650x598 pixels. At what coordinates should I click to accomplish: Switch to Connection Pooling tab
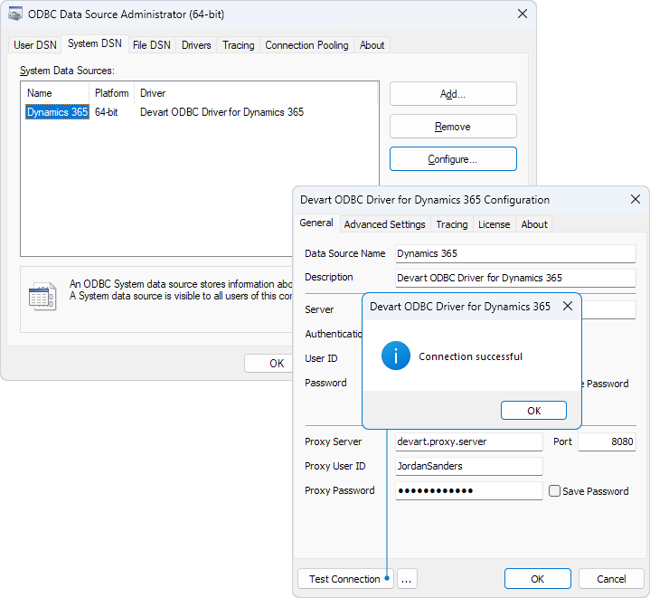pyautogui.click(x=306, y=45)
